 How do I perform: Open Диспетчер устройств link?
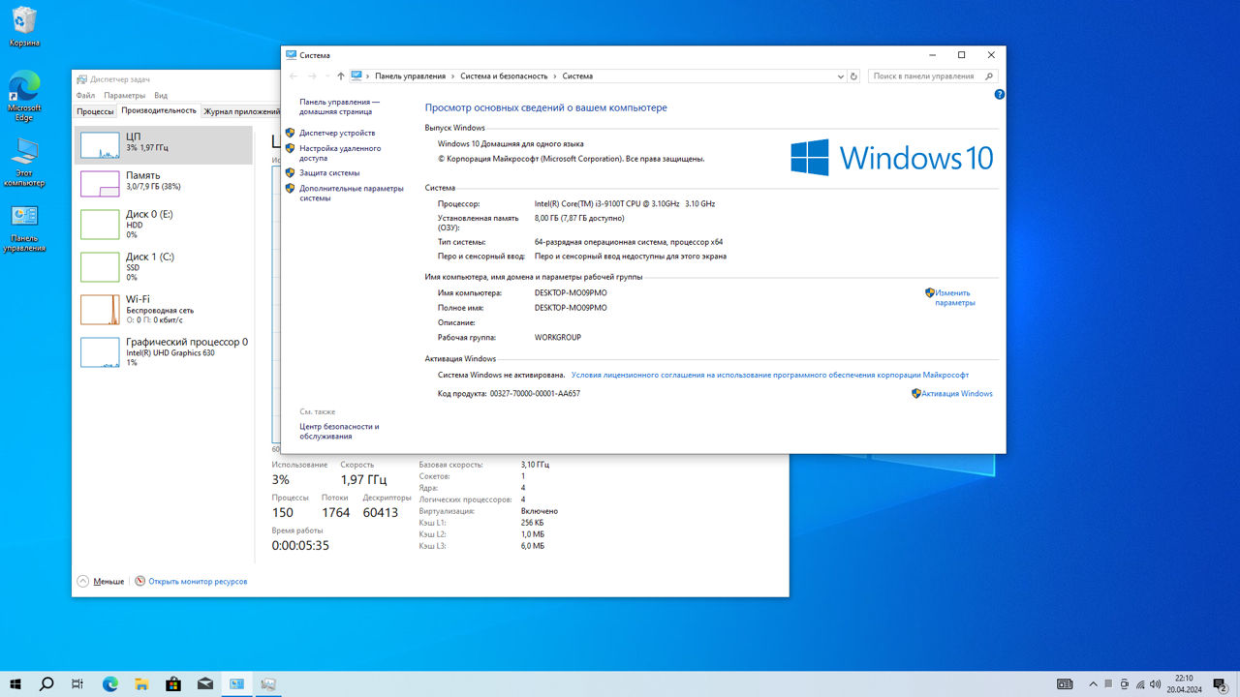pos(337,133)
